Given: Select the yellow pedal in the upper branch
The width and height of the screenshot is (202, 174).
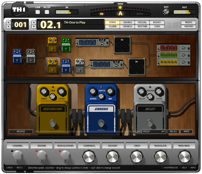Looking at the screenshot, I should pyautogui.click(x=52, y=45).
